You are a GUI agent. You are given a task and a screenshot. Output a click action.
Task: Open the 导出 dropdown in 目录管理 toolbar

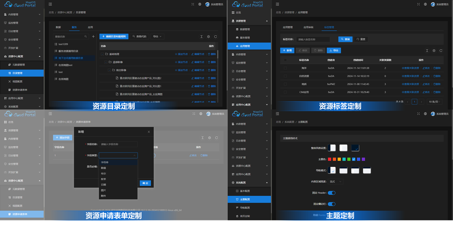click(157, 37)
